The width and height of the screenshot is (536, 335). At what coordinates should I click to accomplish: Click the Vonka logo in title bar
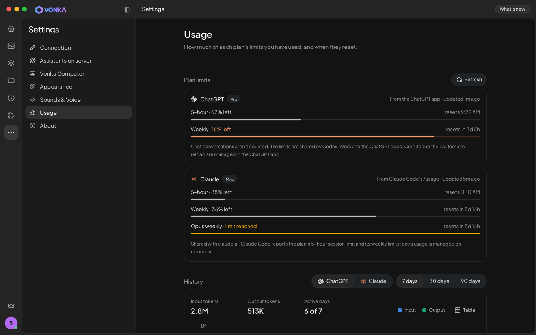coord(51,10)
